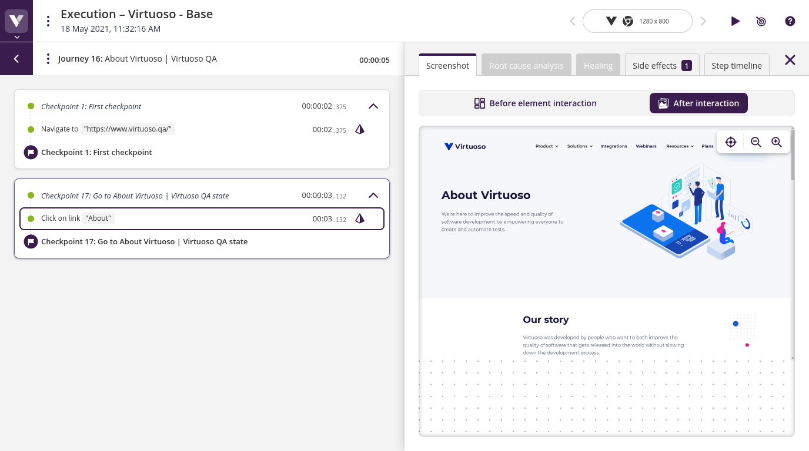Zoom out of the screenshot preview
This screenshot has width=809, height=451.
pyautogui.click(x=755, y=142)
